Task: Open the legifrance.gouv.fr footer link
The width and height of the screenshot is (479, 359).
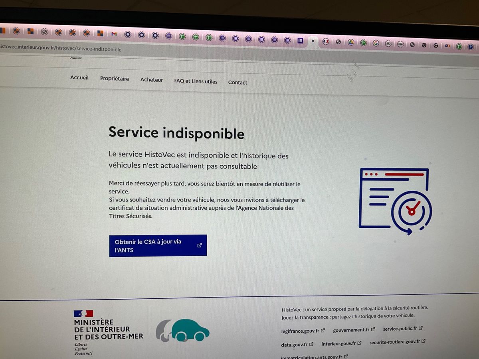Action: [x=303, y=331]
